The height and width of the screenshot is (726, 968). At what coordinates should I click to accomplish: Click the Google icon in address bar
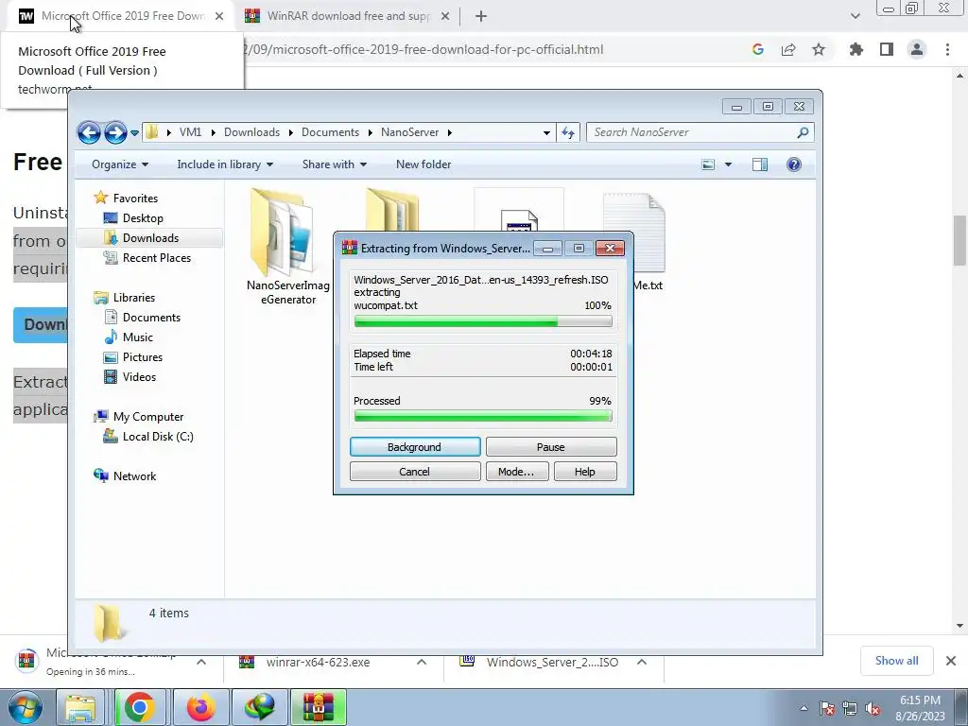click(758, 49)
